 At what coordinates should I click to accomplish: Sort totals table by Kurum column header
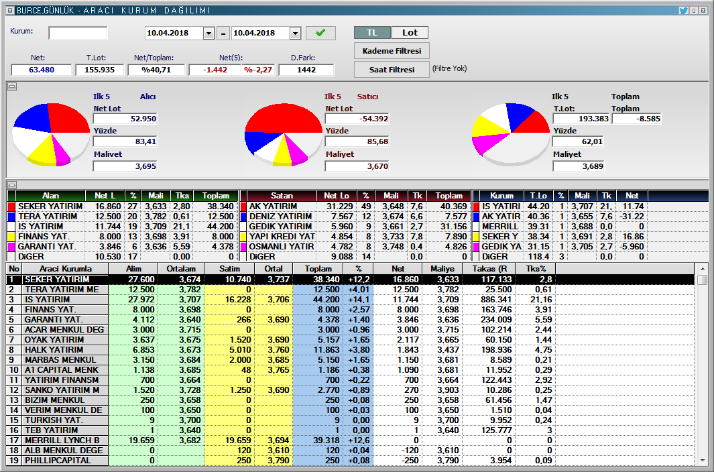[501, 196]
